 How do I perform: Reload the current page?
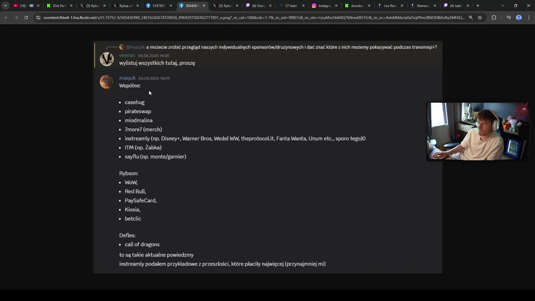(x=26, y=18)
